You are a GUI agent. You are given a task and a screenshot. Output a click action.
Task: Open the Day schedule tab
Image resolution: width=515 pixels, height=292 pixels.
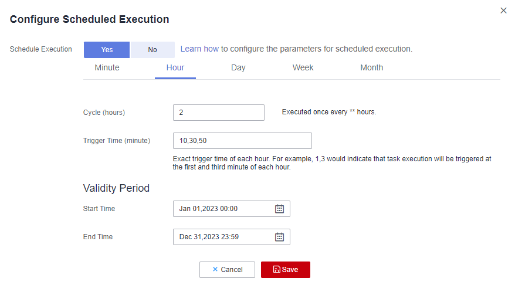(238, 67)
